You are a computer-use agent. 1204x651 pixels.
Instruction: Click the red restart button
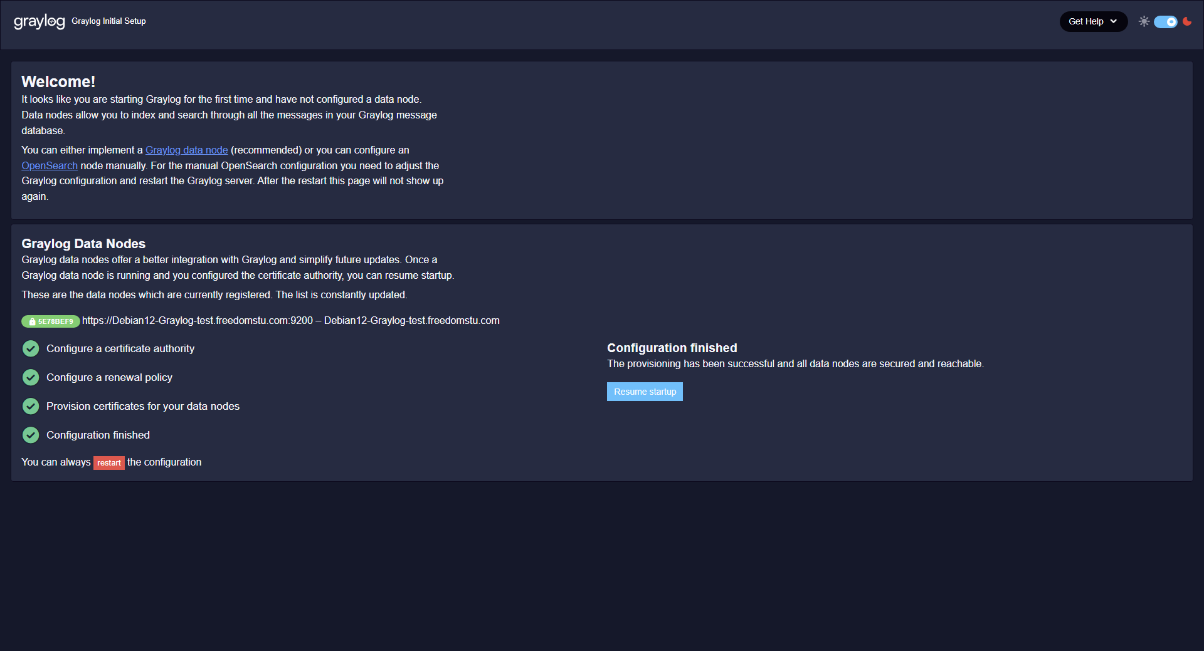pos(108,463)
